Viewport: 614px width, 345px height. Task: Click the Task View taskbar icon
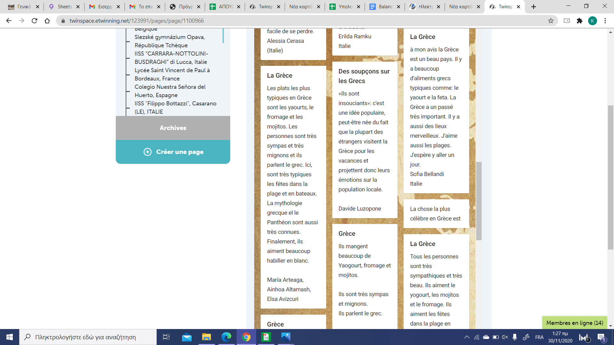[x=166, y=337]
